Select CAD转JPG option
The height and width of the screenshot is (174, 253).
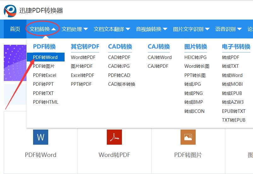(x=119, y=66)
